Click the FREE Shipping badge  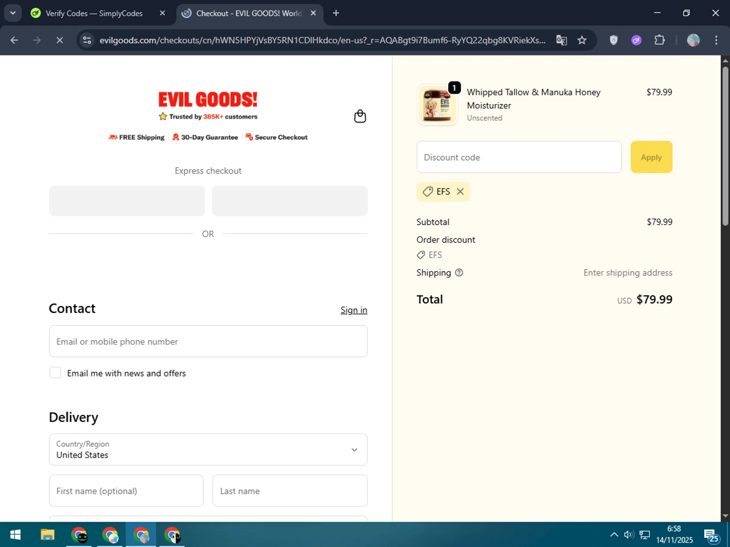[x=136, y=138]
